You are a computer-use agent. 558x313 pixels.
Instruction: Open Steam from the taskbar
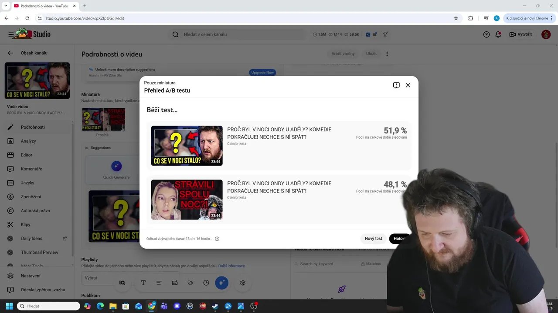215,306
